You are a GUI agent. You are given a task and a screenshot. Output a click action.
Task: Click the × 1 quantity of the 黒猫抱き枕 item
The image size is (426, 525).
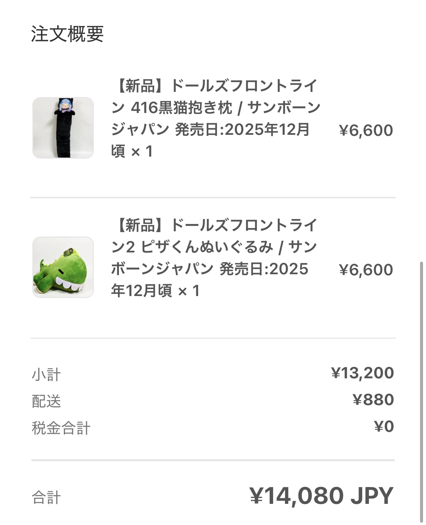point(142,152)
